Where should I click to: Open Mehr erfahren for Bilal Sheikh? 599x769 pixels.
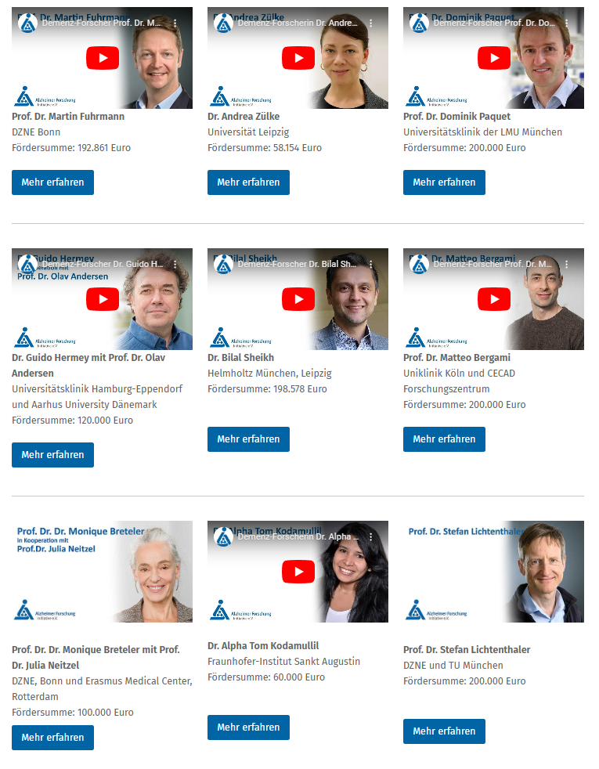(248, 439)
